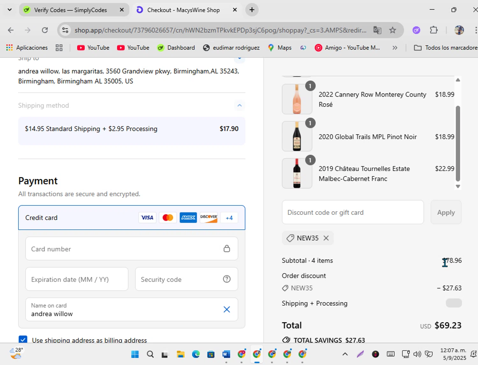
Task: Uncheck Use shipping address as billing address
Action: tap(23, 339)
